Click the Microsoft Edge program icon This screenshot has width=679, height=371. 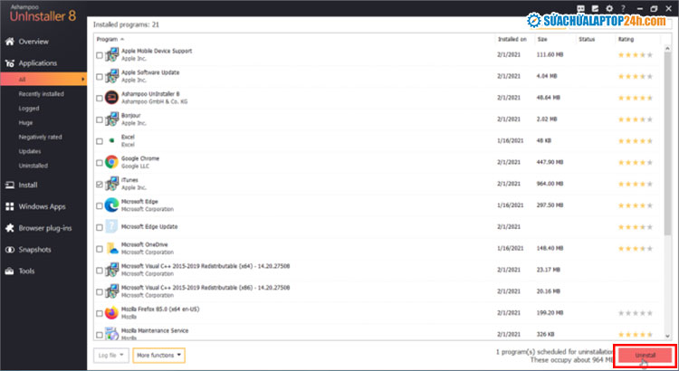pos(111,205)
